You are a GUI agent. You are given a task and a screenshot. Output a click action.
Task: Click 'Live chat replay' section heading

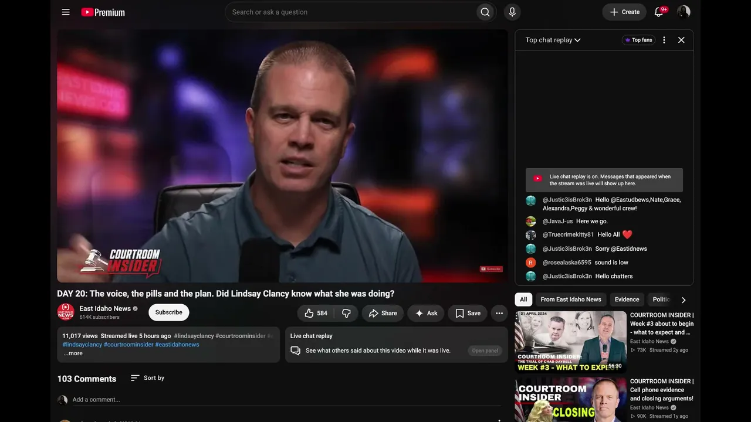(312, 336)
